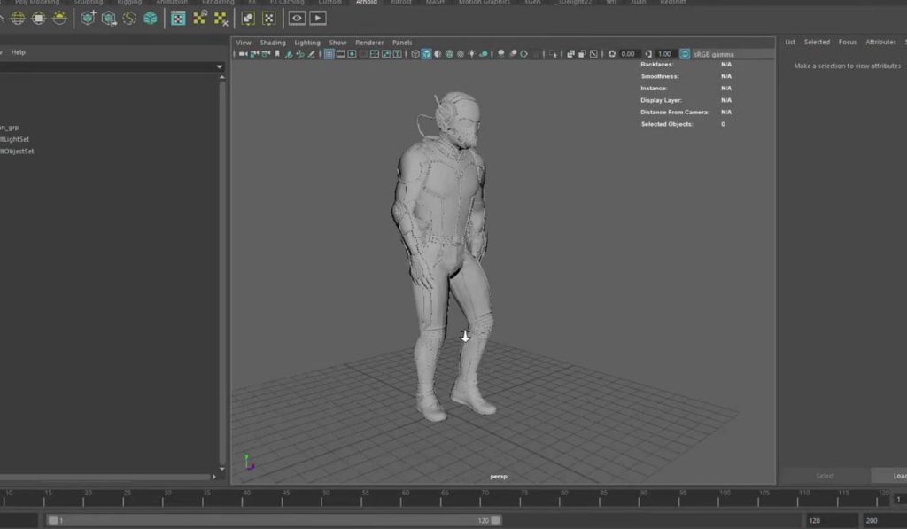Start Arnold render with the play icon

click(x=318, y=18)
